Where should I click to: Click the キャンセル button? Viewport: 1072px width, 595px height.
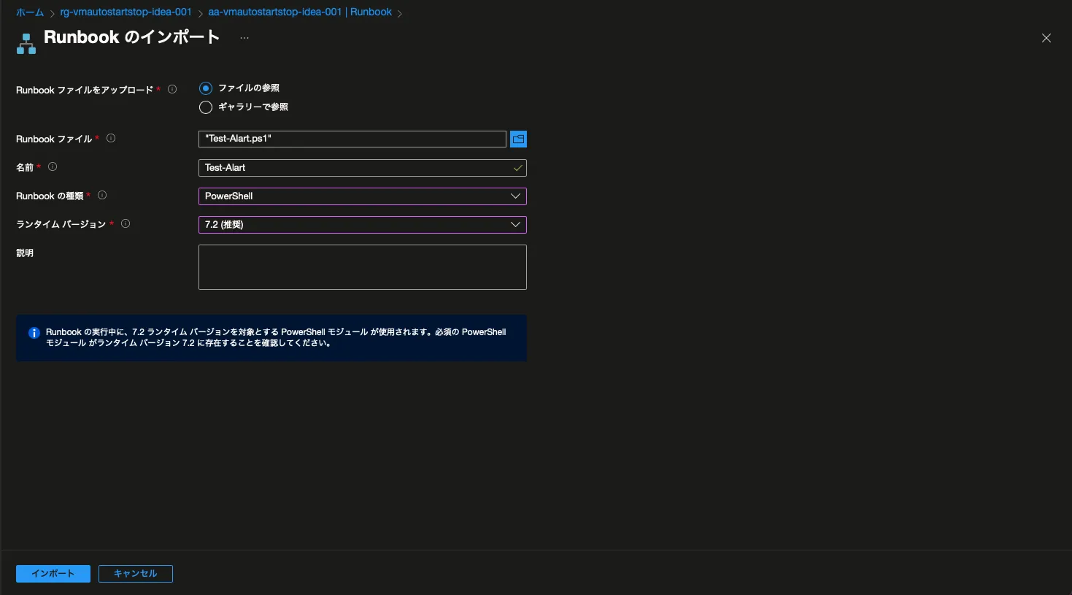click(136, 574)
